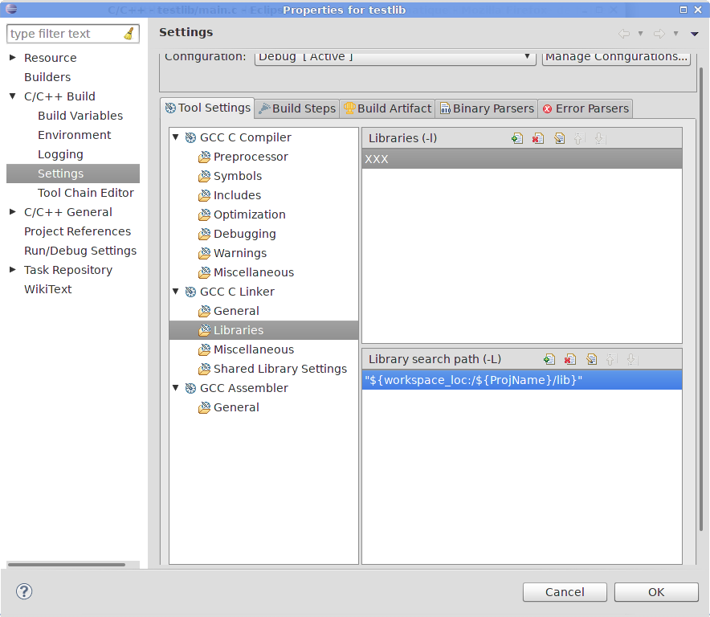This screenshot has height=617, width=710.
Task: Clear the filter text with broom icon
Action: [x=129, y=34]
